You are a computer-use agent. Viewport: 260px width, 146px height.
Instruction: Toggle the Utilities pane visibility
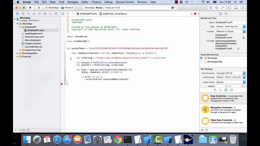(242, 8)
